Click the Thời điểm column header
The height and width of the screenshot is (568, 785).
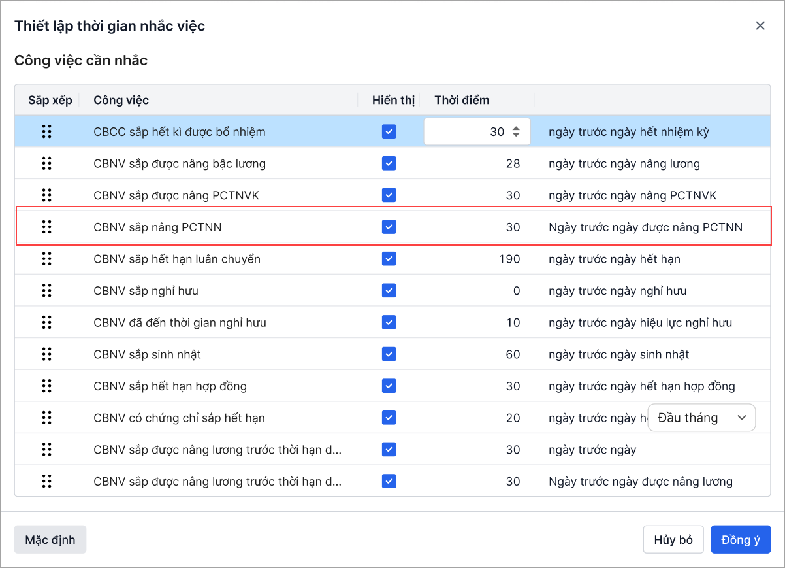pyautogui.click(x=462, y=100)
